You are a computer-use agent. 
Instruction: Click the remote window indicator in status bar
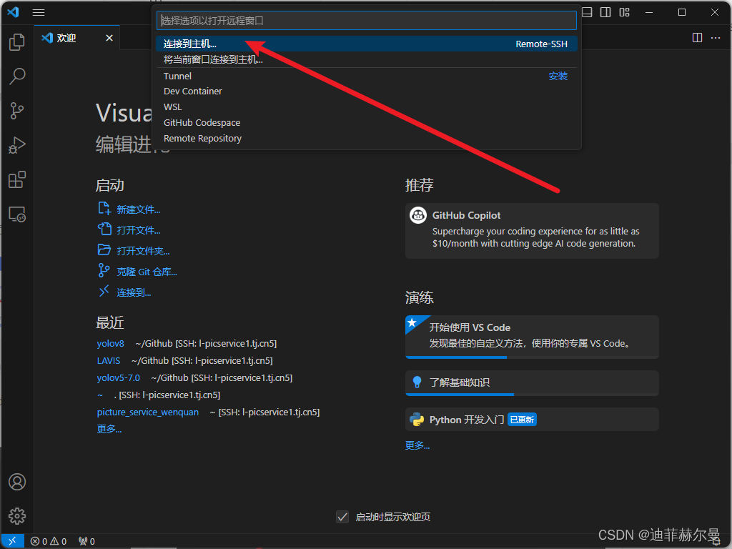point(13,541)
